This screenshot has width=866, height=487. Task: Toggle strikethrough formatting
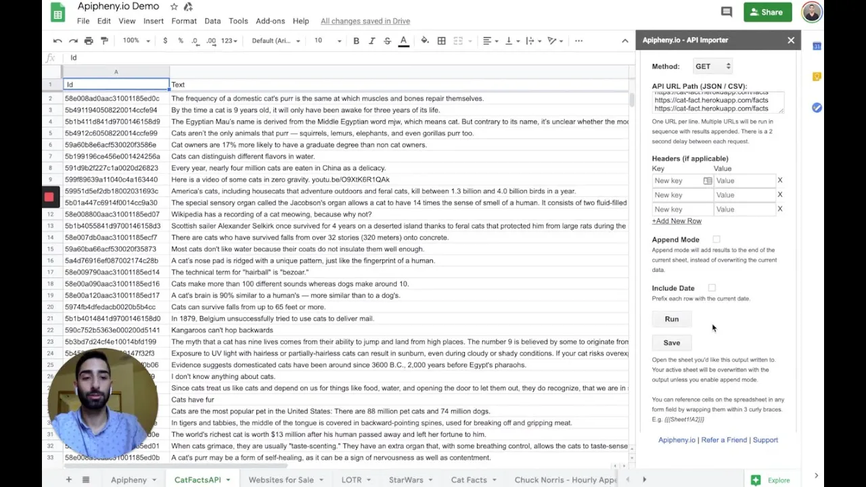[387, 41]
